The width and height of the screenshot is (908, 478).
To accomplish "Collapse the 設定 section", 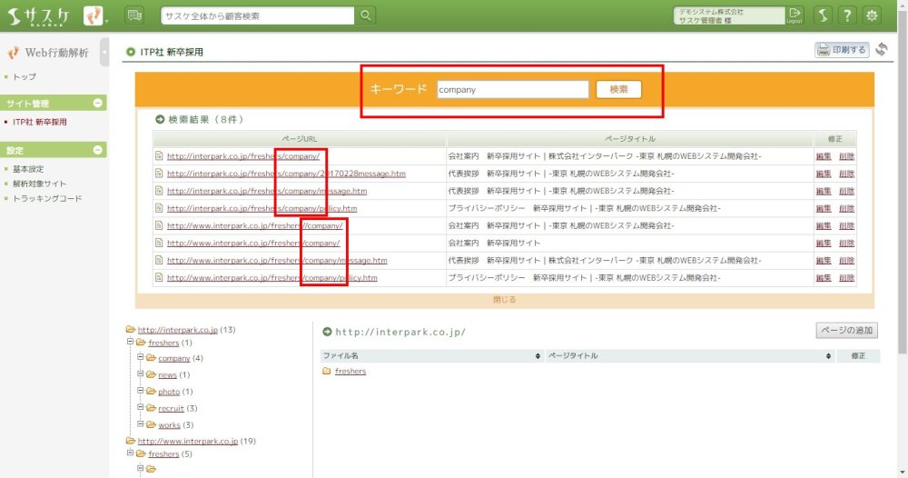I will pos(98,150).
